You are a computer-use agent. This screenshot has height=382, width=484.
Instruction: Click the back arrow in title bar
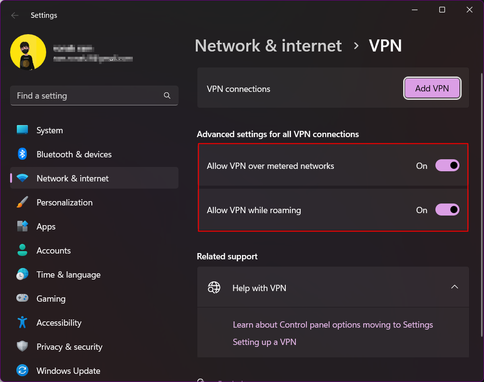pos(15,15)
